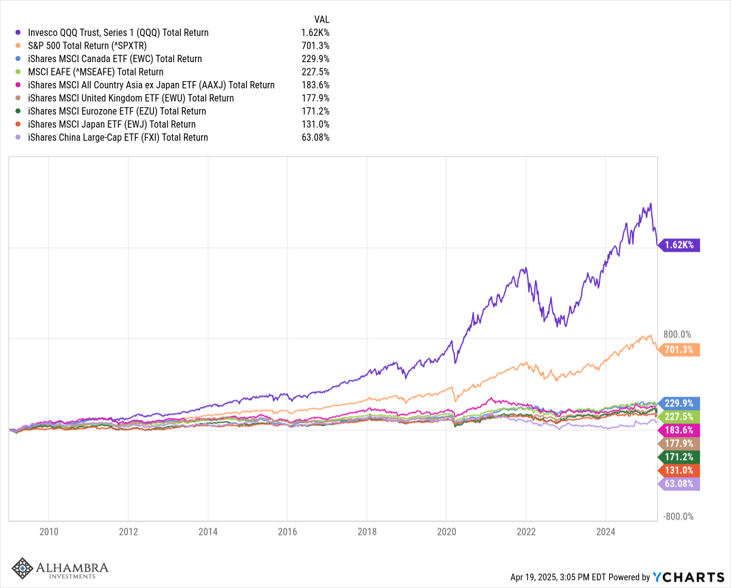Click the VAL column header
This screenshot has width=731, height=588.
321,19
